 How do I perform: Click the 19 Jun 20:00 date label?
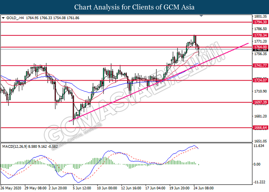[179, 188]
